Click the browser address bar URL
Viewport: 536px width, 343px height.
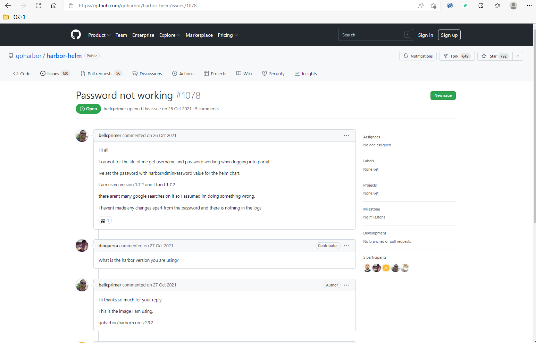(x=137, y=6)
